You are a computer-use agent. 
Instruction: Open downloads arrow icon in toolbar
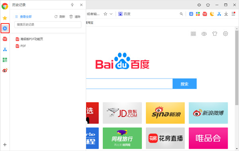click(226, 14)
